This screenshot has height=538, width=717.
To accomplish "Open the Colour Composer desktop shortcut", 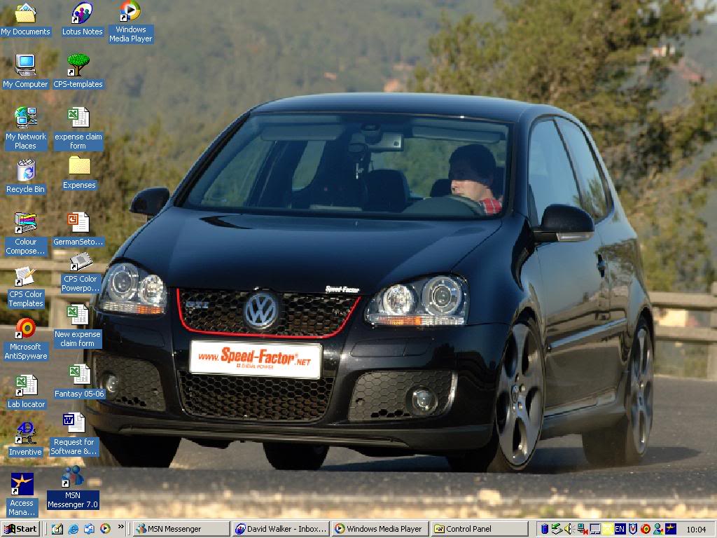I will (26, 223).
